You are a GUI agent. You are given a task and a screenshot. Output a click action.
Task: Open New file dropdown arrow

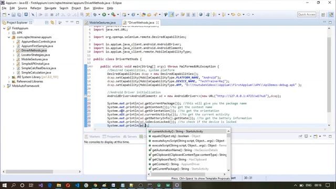(x=8, y=15)
